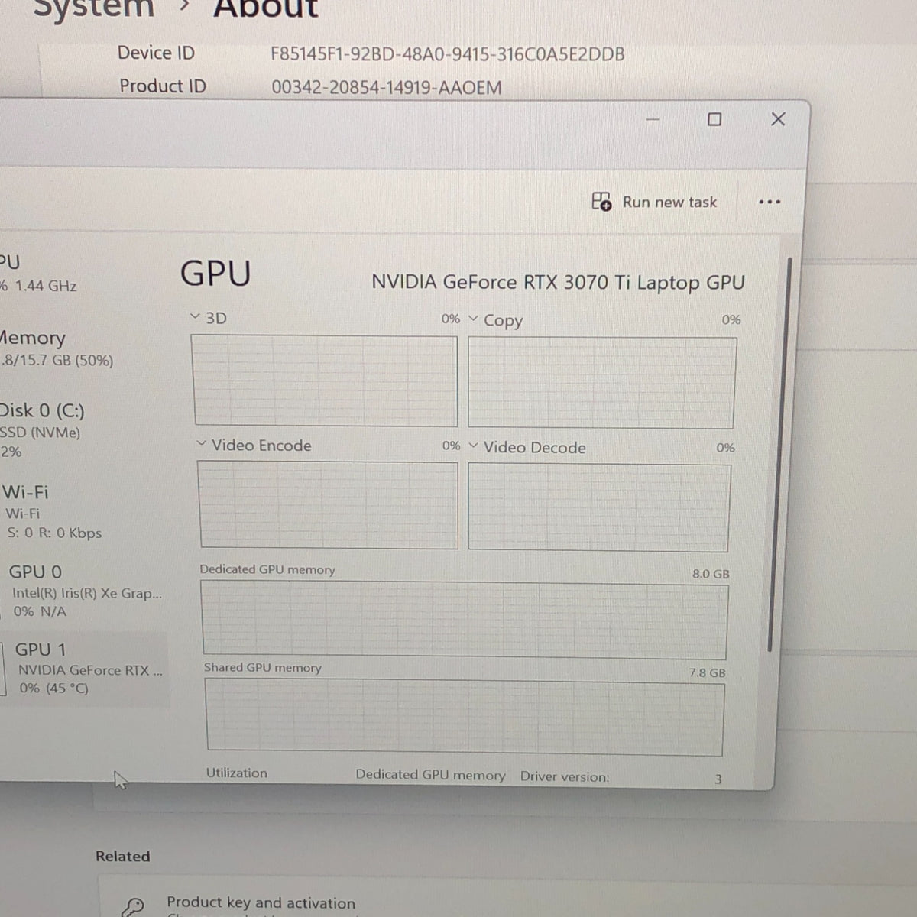Open the Video Encode engine dropdown

pyautogui.click(x=202, y=443)
